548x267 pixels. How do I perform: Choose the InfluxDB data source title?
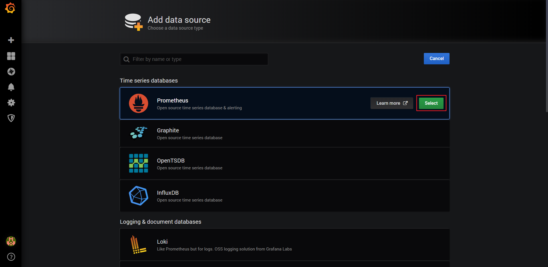click(168, 193)
